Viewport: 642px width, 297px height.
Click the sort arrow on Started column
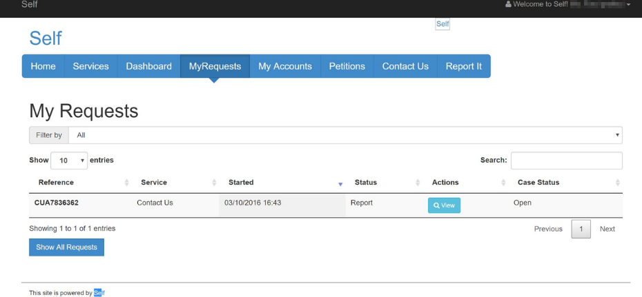click(340, 184)
